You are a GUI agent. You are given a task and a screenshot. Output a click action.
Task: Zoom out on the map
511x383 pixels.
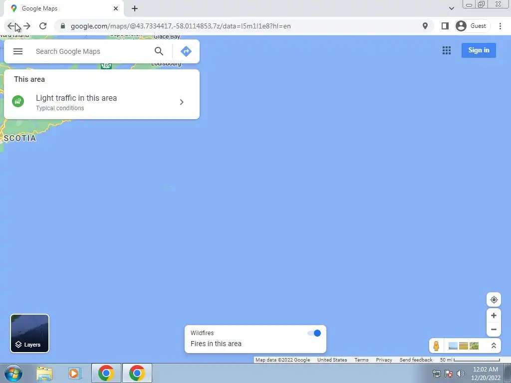pos(494,329)
